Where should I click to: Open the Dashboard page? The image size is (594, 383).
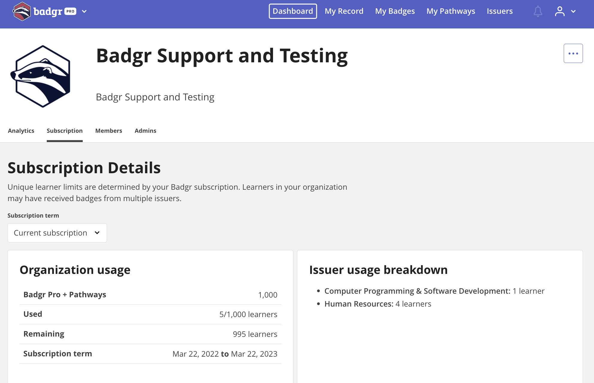tap(293, 11)
